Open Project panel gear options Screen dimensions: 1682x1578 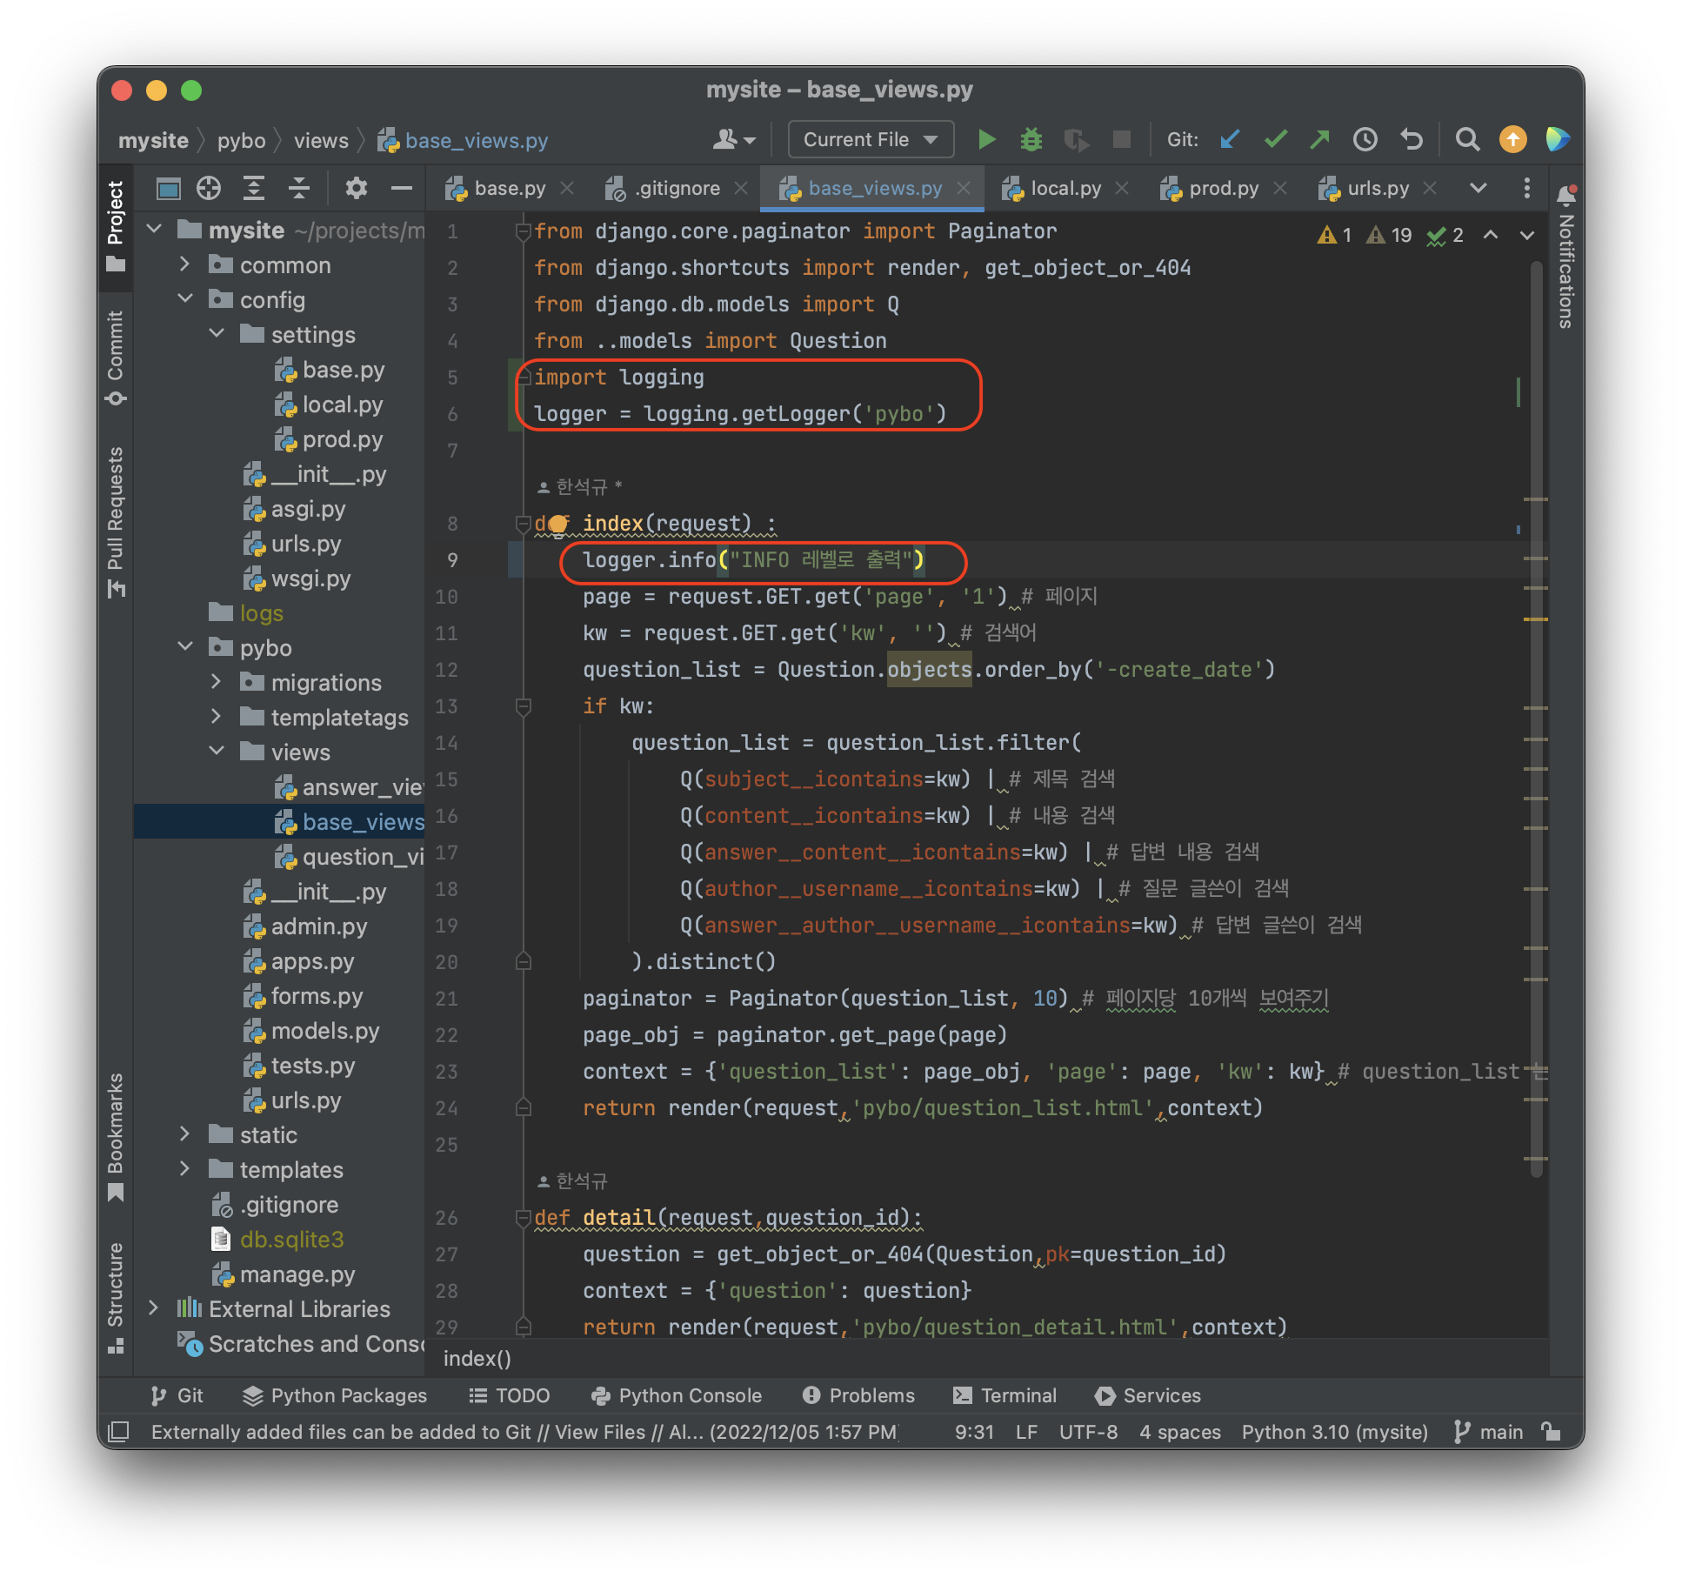point(356,188)
